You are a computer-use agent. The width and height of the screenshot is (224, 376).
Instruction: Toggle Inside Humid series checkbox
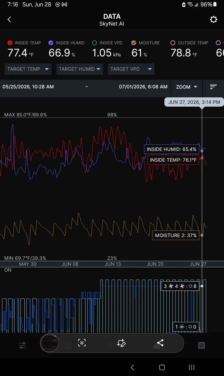coord(51,43)
